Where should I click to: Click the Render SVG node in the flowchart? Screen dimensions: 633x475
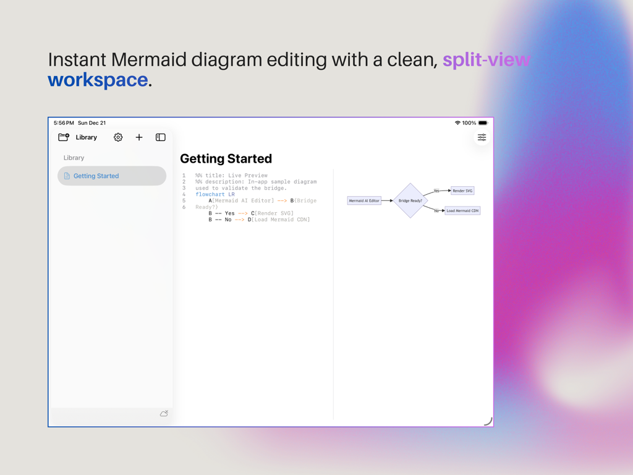click(x=462, y=190)
